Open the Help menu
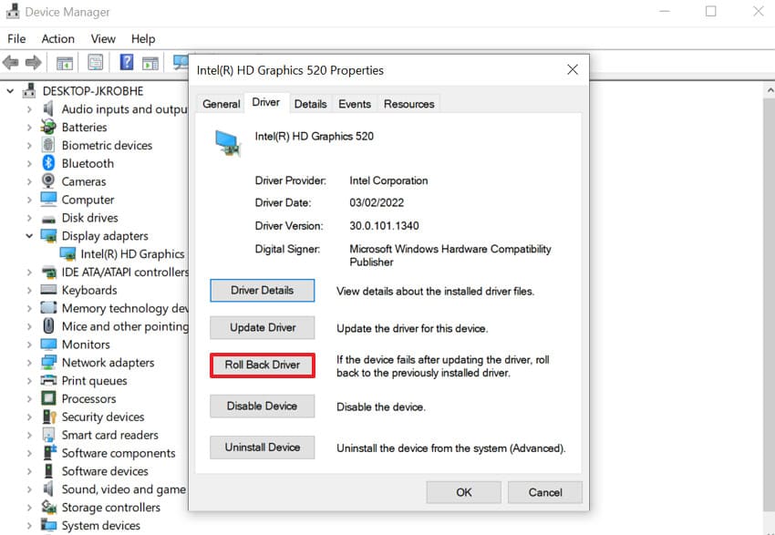The height and width of the screenshot is (535, 775). click(143, 38)
